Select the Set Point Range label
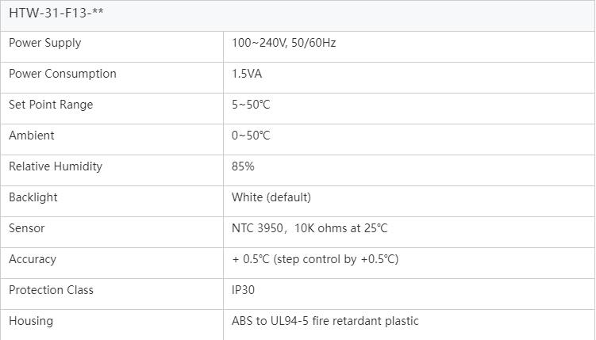This screenshot has height=340, width=596. tap(51, 105)
